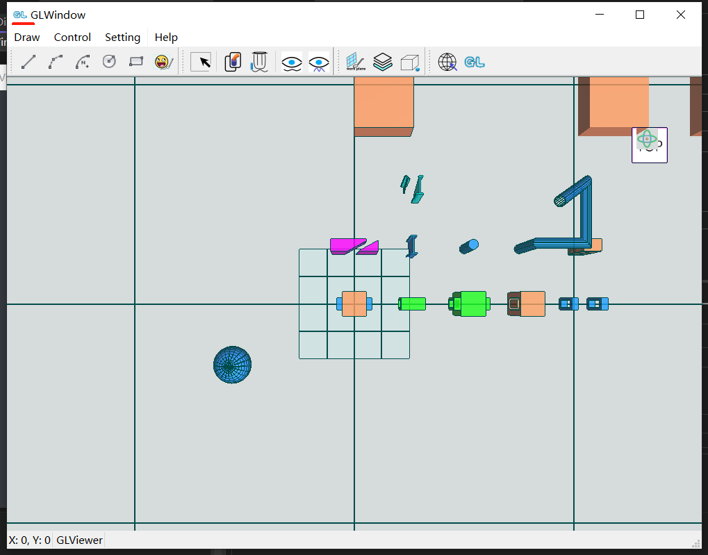This screenshot has width=708, height=555.
Task: Activate the arrow selection pointer tool
Action: coord(201,62)
